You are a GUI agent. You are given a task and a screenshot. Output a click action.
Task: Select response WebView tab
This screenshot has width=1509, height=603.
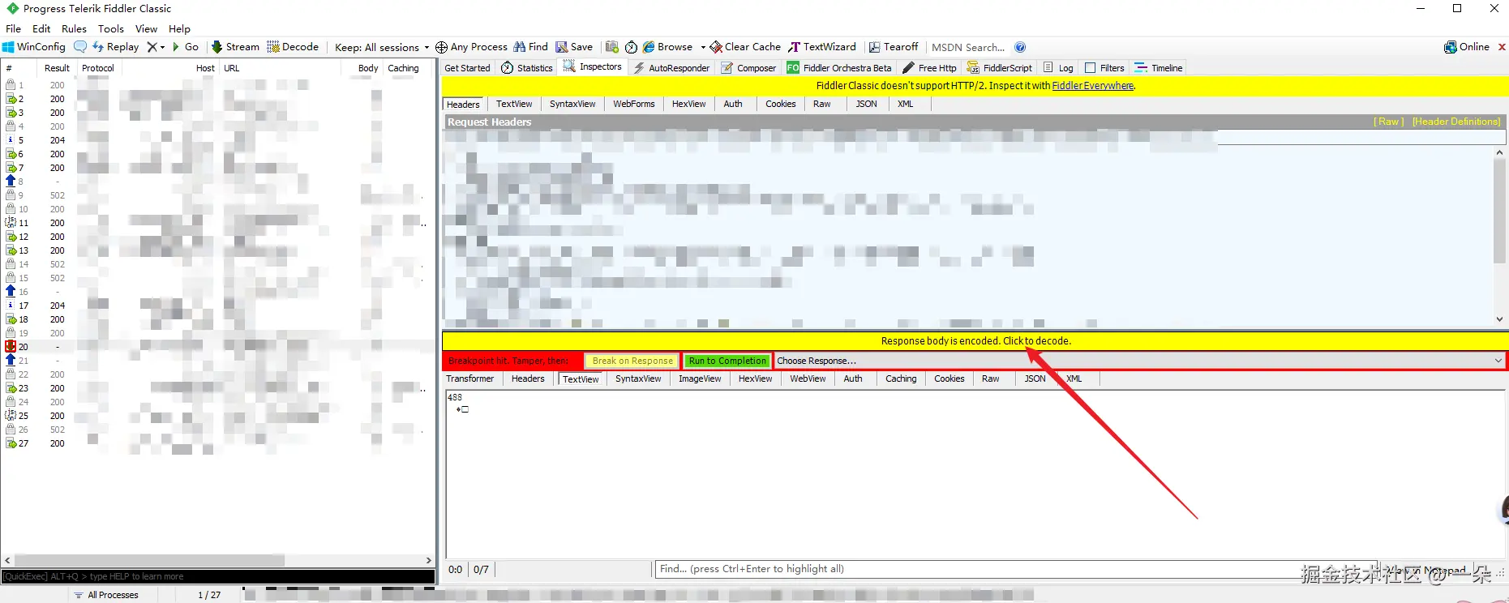808,378
